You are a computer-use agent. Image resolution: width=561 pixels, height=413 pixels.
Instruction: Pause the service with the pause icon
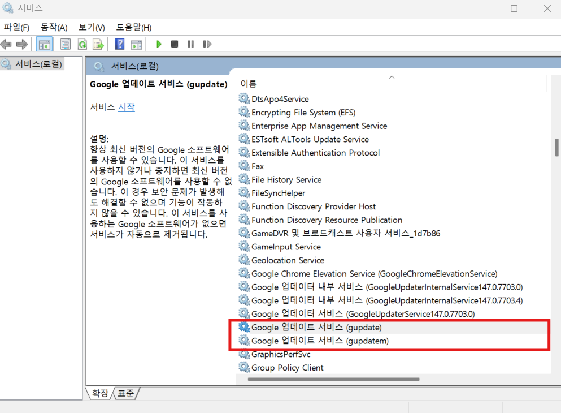click(x=191, y=44)
